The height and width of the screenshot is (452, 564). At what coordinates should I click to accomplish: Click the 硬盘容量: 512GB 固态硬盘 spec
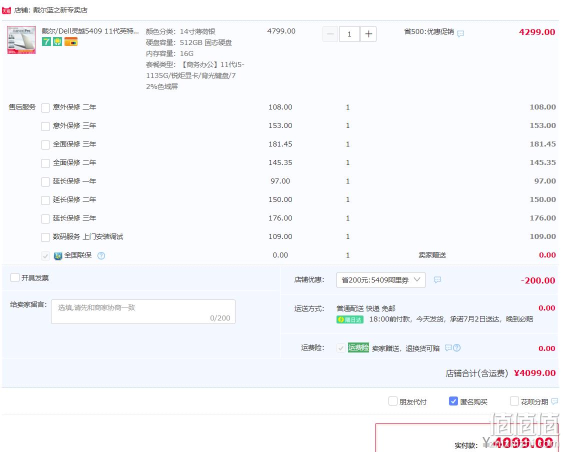coord(189,43)
